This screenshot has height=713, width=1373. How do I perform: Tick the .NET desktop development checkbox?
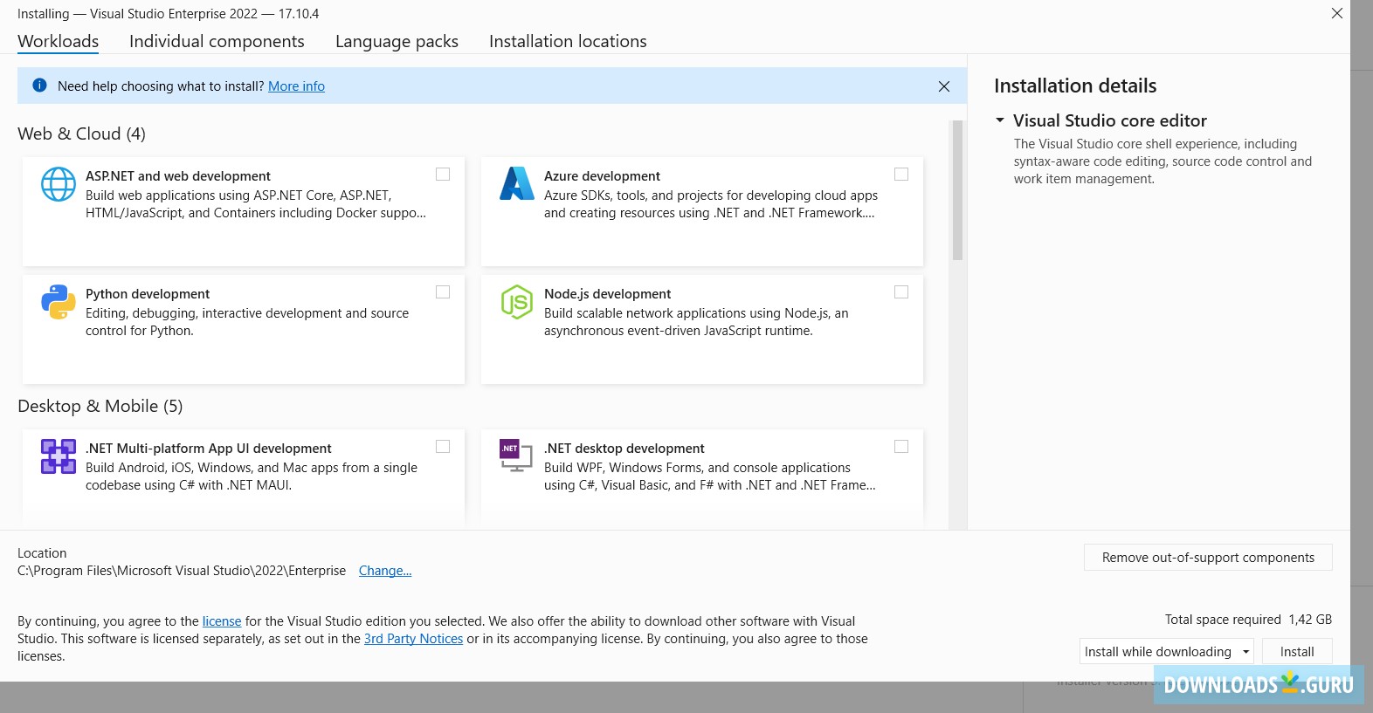pyautogui.click(x=901, y=447)
